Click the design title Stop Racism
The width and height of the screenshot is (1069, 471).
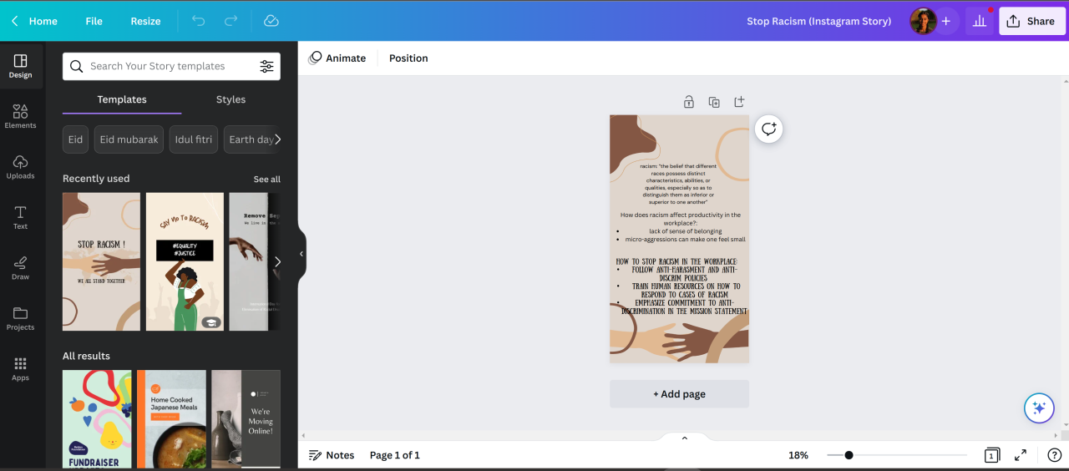coord(818,21)
